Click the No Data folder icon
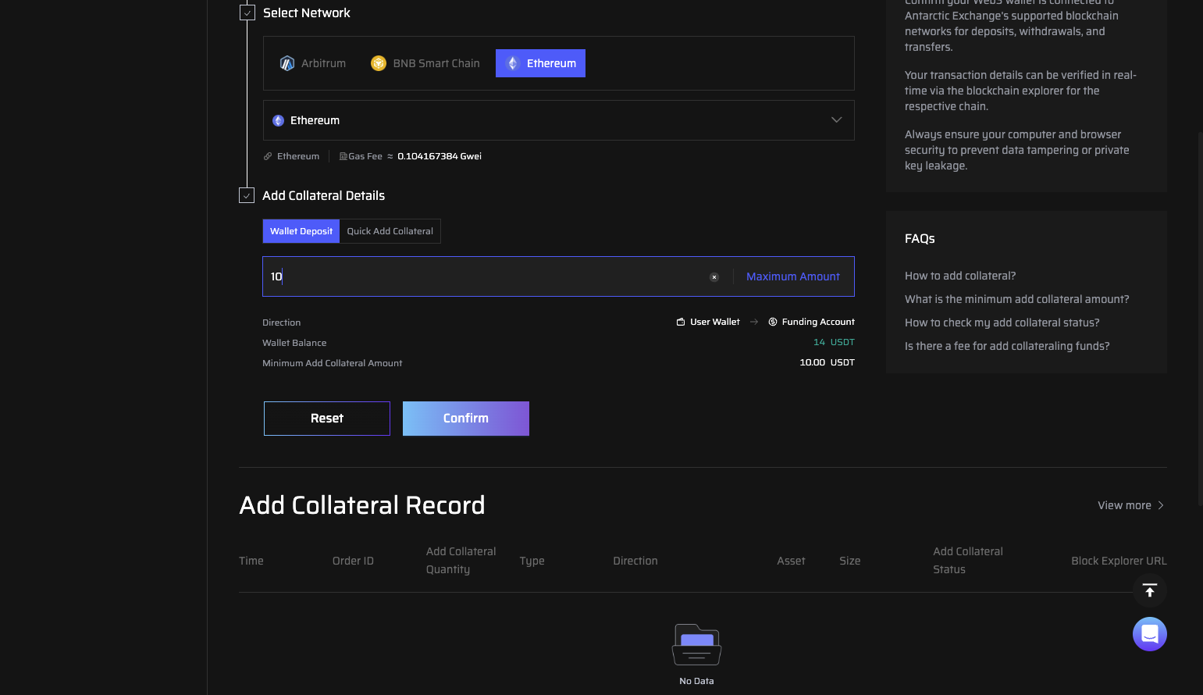 (696, 644)
